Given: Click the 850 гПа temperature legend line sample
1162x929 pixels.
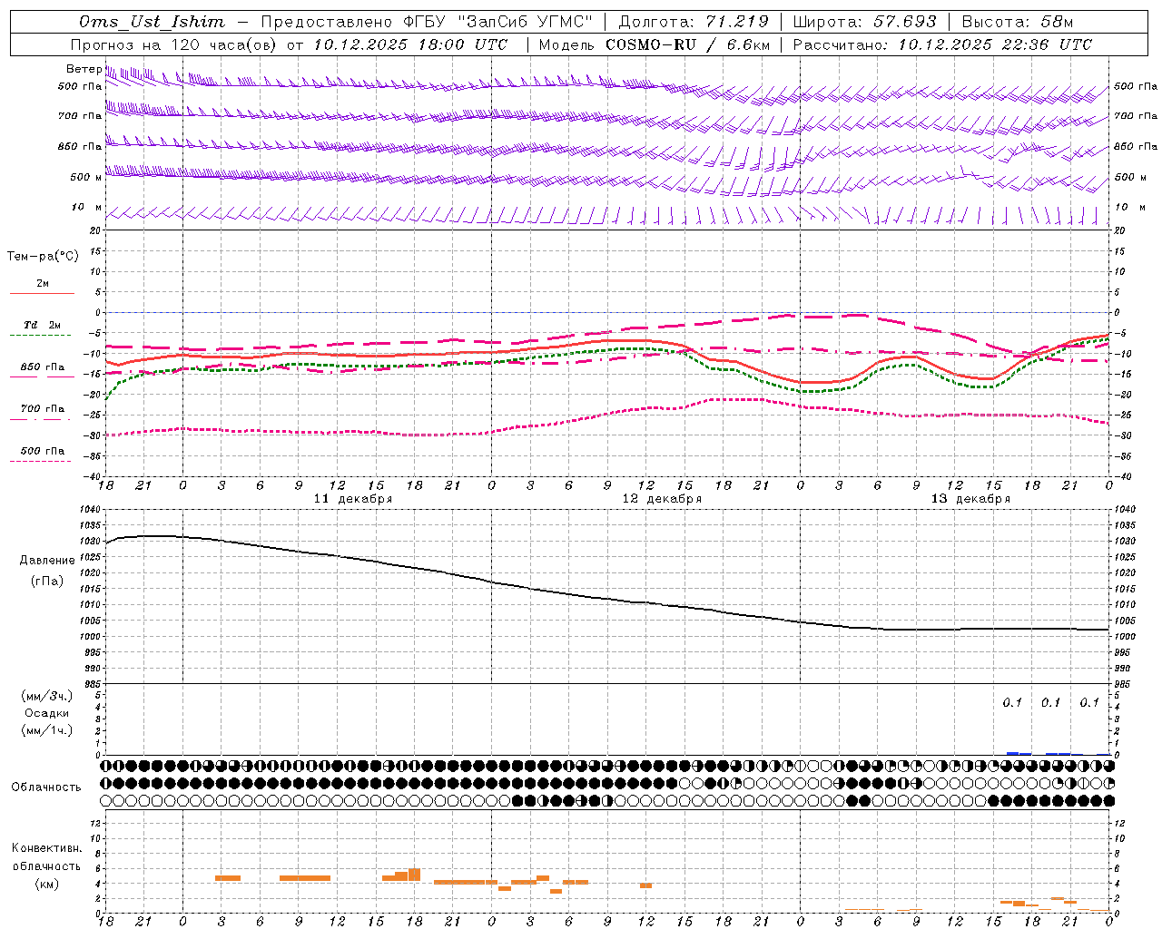Looking at the screenshot, I should pos(42,376).
